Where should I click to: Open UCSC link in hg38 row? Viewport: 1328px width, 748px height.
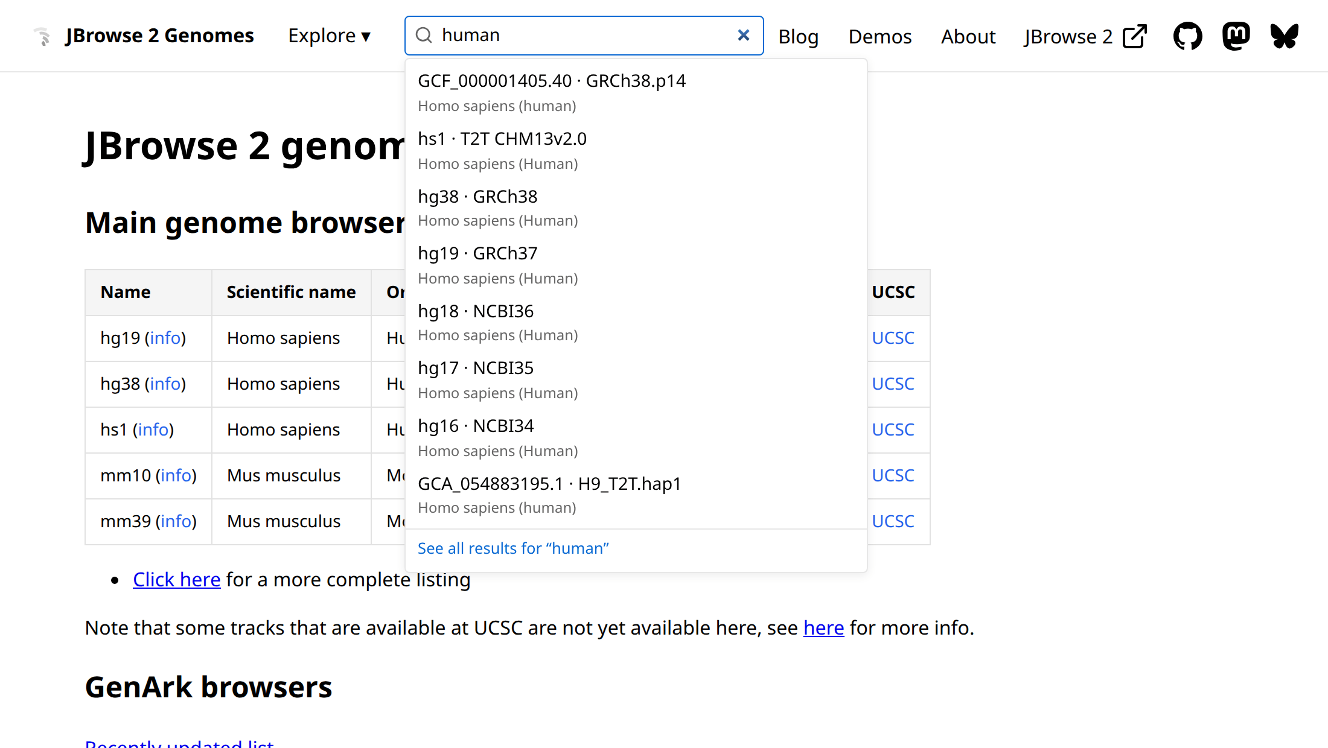click(x=893, y=384)
